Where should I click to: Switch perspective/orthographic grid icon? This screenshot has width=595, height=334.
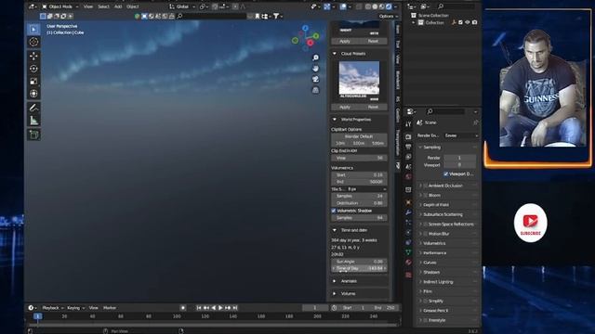(315, 90)
